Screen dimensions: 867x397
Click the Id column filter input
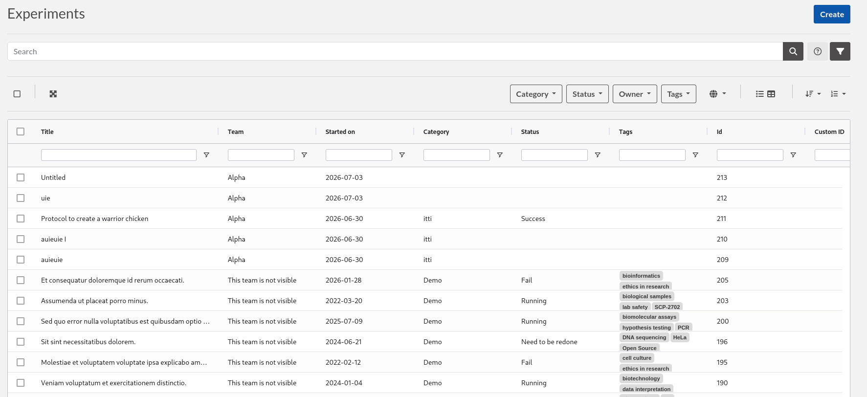click(x=750, y=155)
